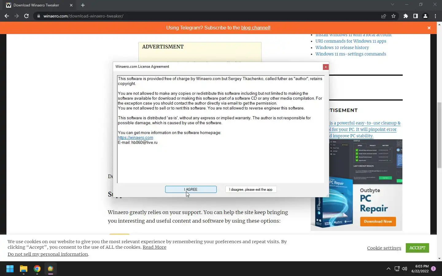The image size is (442, 276).
Task: Open the Chrome profile icon
Action: click(425, 16)
